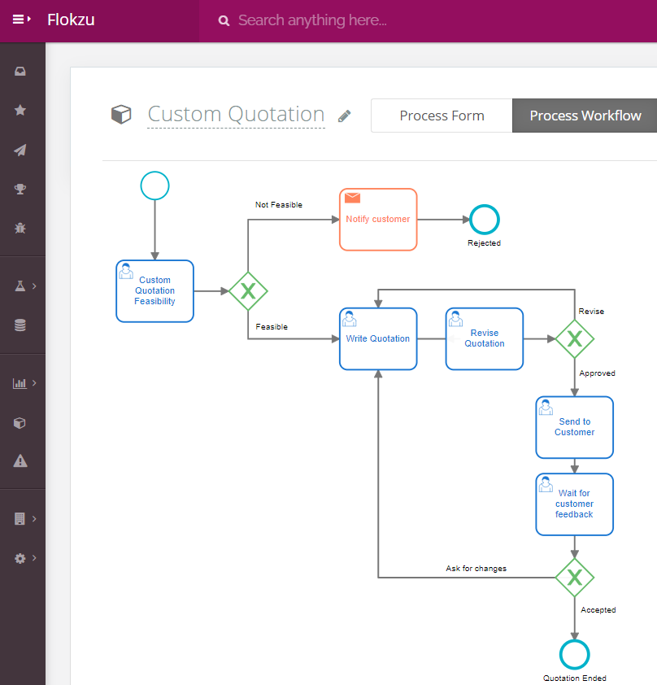Expand the flask sandbox menu
This screenshot has height=685, width=657.
click(23, 286)
